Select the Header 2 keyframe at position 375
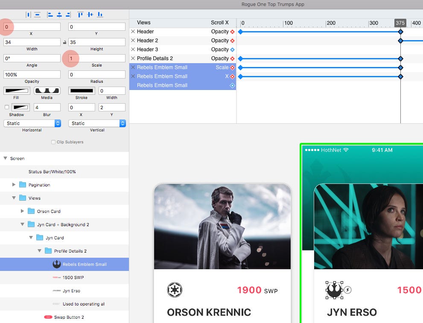Viewport: 423px width, 323px height. [401, 41]
